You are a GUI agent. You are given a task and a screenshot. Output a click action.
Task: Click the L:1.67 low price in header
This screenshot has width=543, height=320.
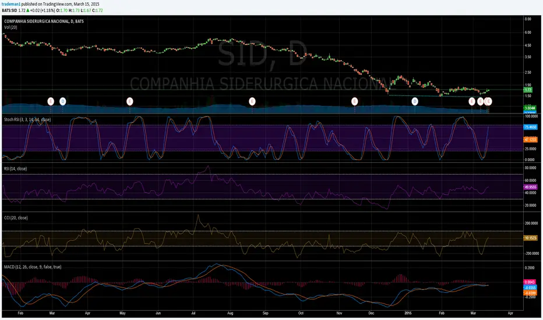[86, 10]
